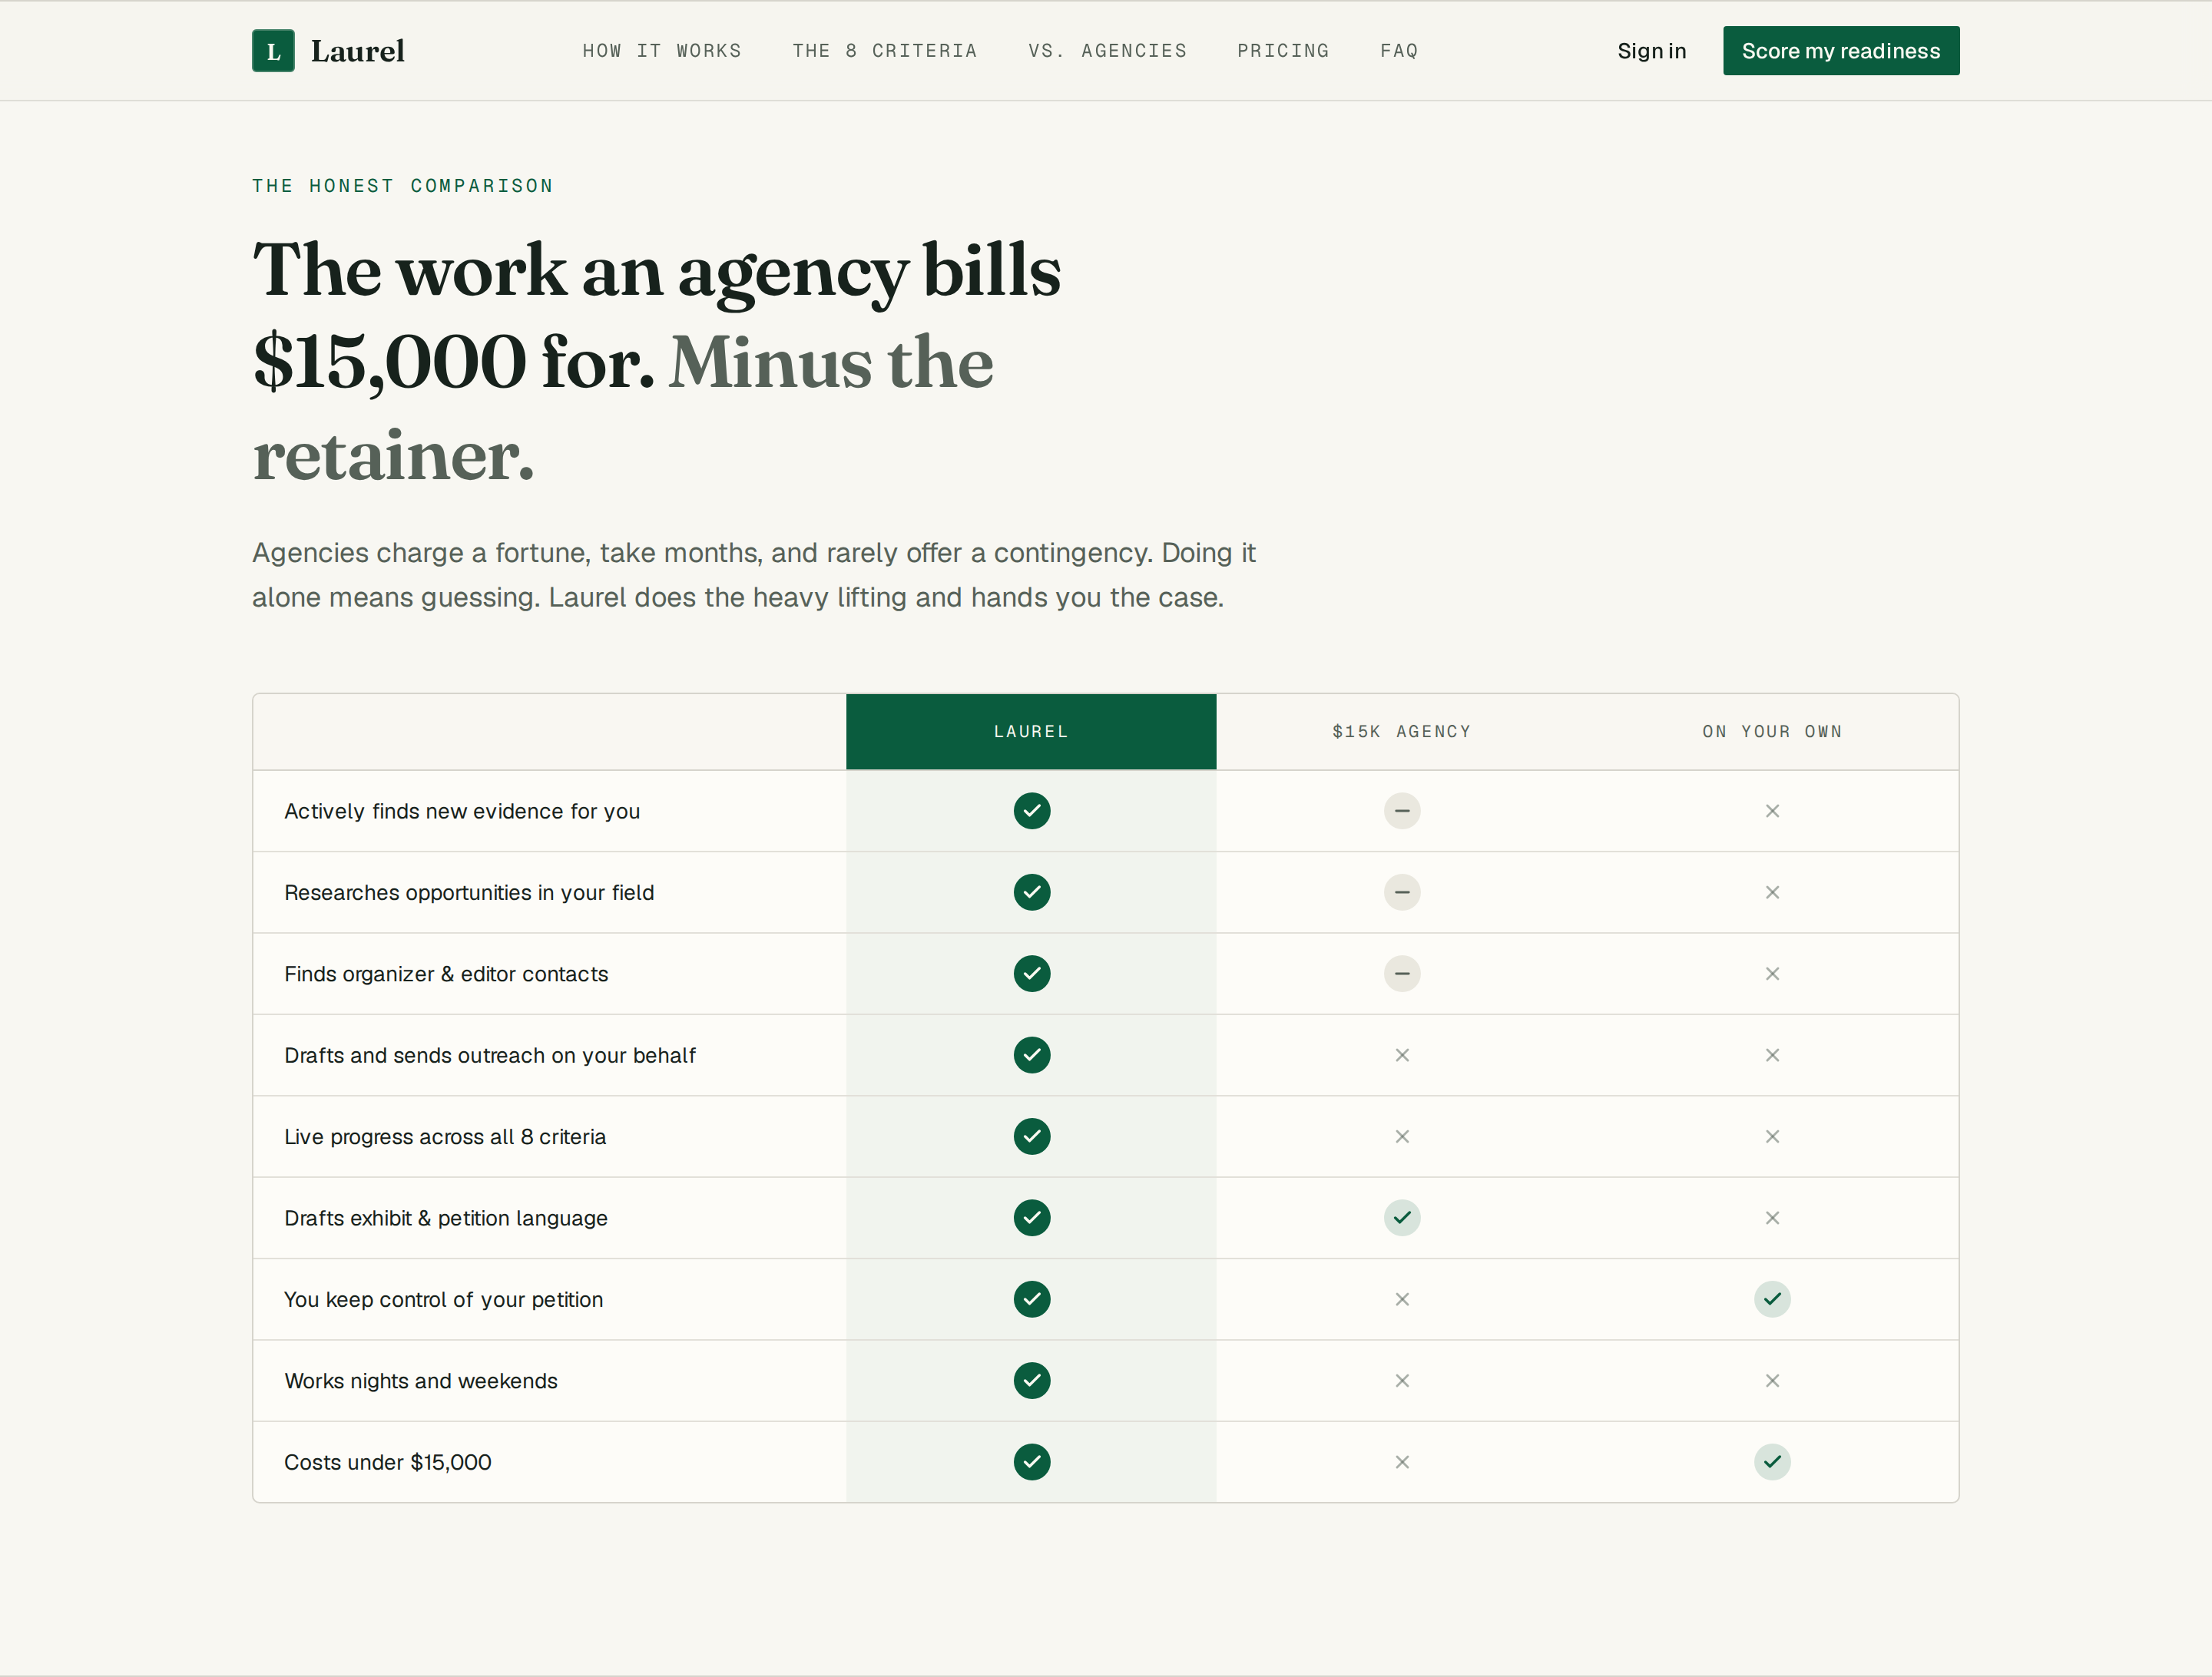
Task: Click the Score my readiness button
Action: (1841, 51)
